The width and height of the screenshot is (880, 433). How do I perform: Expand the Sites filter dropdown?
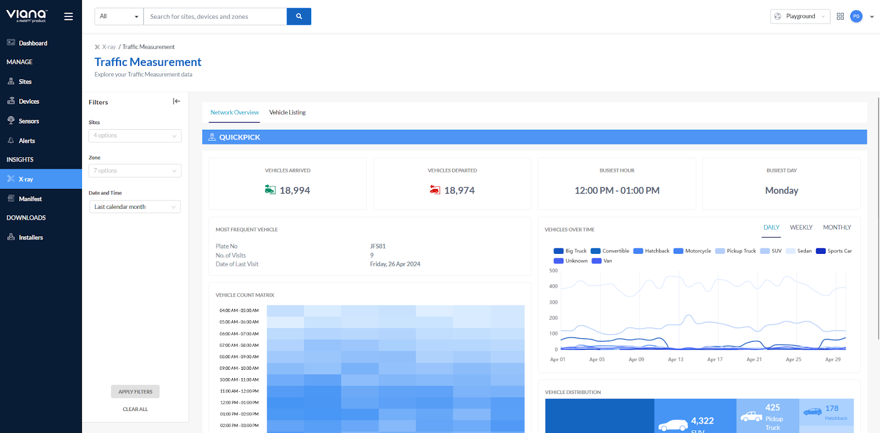[135, 136]
